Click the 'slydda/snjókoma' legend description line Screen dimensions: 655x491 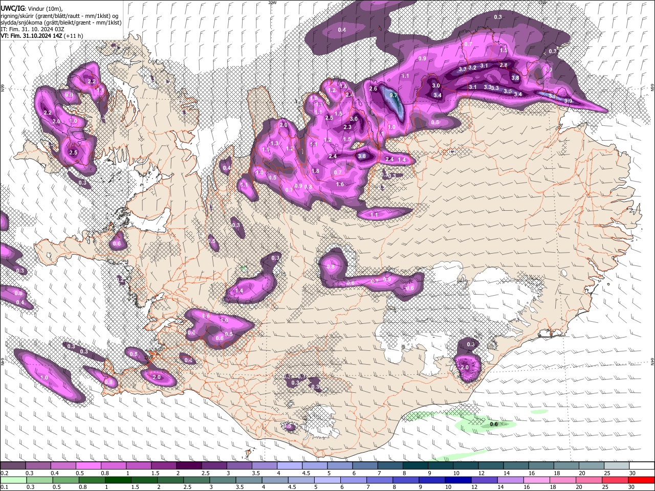tap(61, 23)
